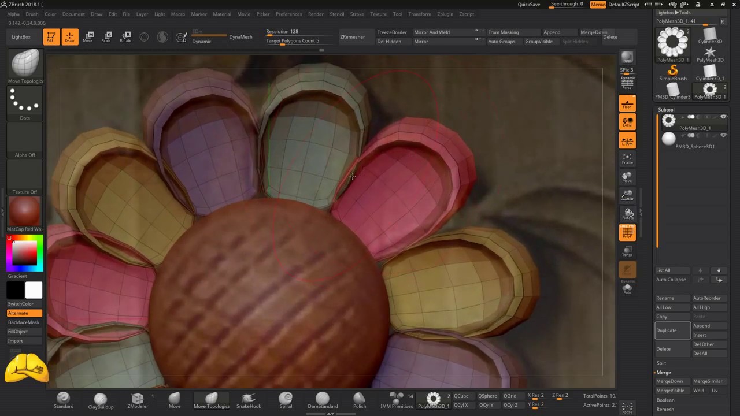Viewport: 740px width, 416px height.
Task: Adjust the DynaMesh Resolution slider
Action: [299, 32]
